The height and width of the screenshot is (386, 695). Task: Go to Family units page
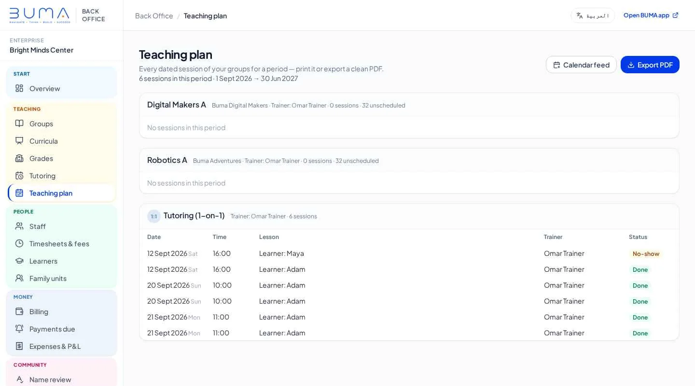(62, 278)
